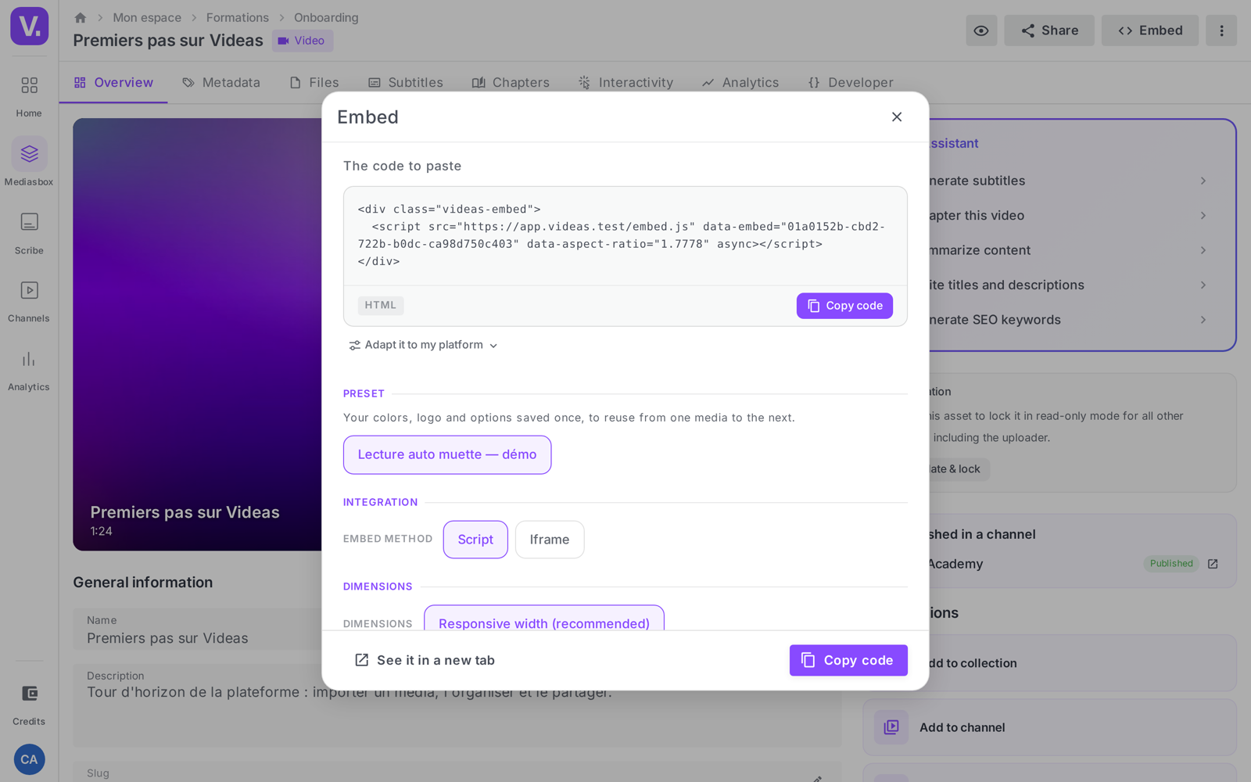Expand Adapt it to my platform
This screenshot has width=1251, height=782.
pos(423,345)
